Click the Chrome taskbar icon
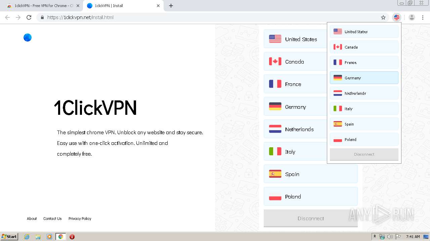This screenshot has width=430, height=241. click(60, 237)
